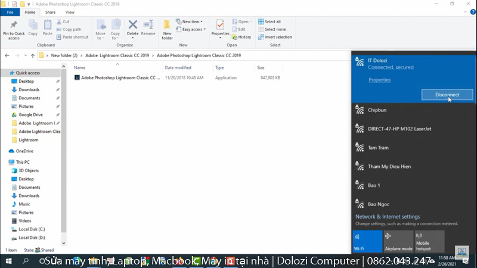Screen dimensions: 477x268
Task: Open Properties from the ribbon
Action: 220,27
